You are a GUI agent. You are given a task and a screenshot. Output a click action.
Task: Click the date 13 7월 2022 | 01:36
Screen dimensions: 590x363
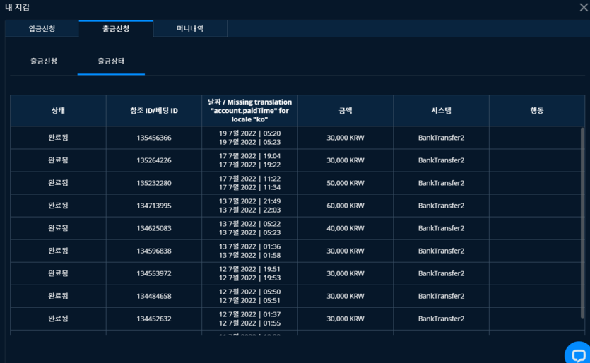(249, 246)
